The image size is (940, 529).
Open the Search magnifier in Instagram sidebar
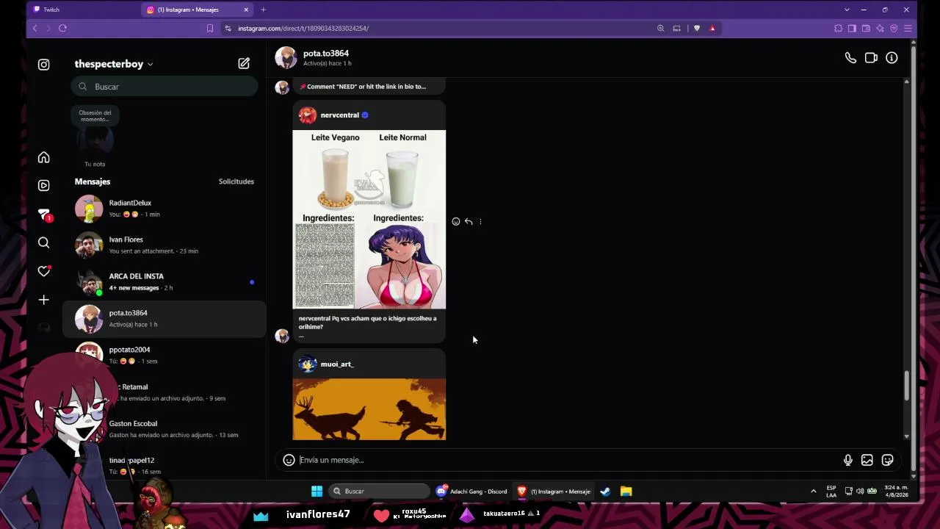(x=44, y=242)
